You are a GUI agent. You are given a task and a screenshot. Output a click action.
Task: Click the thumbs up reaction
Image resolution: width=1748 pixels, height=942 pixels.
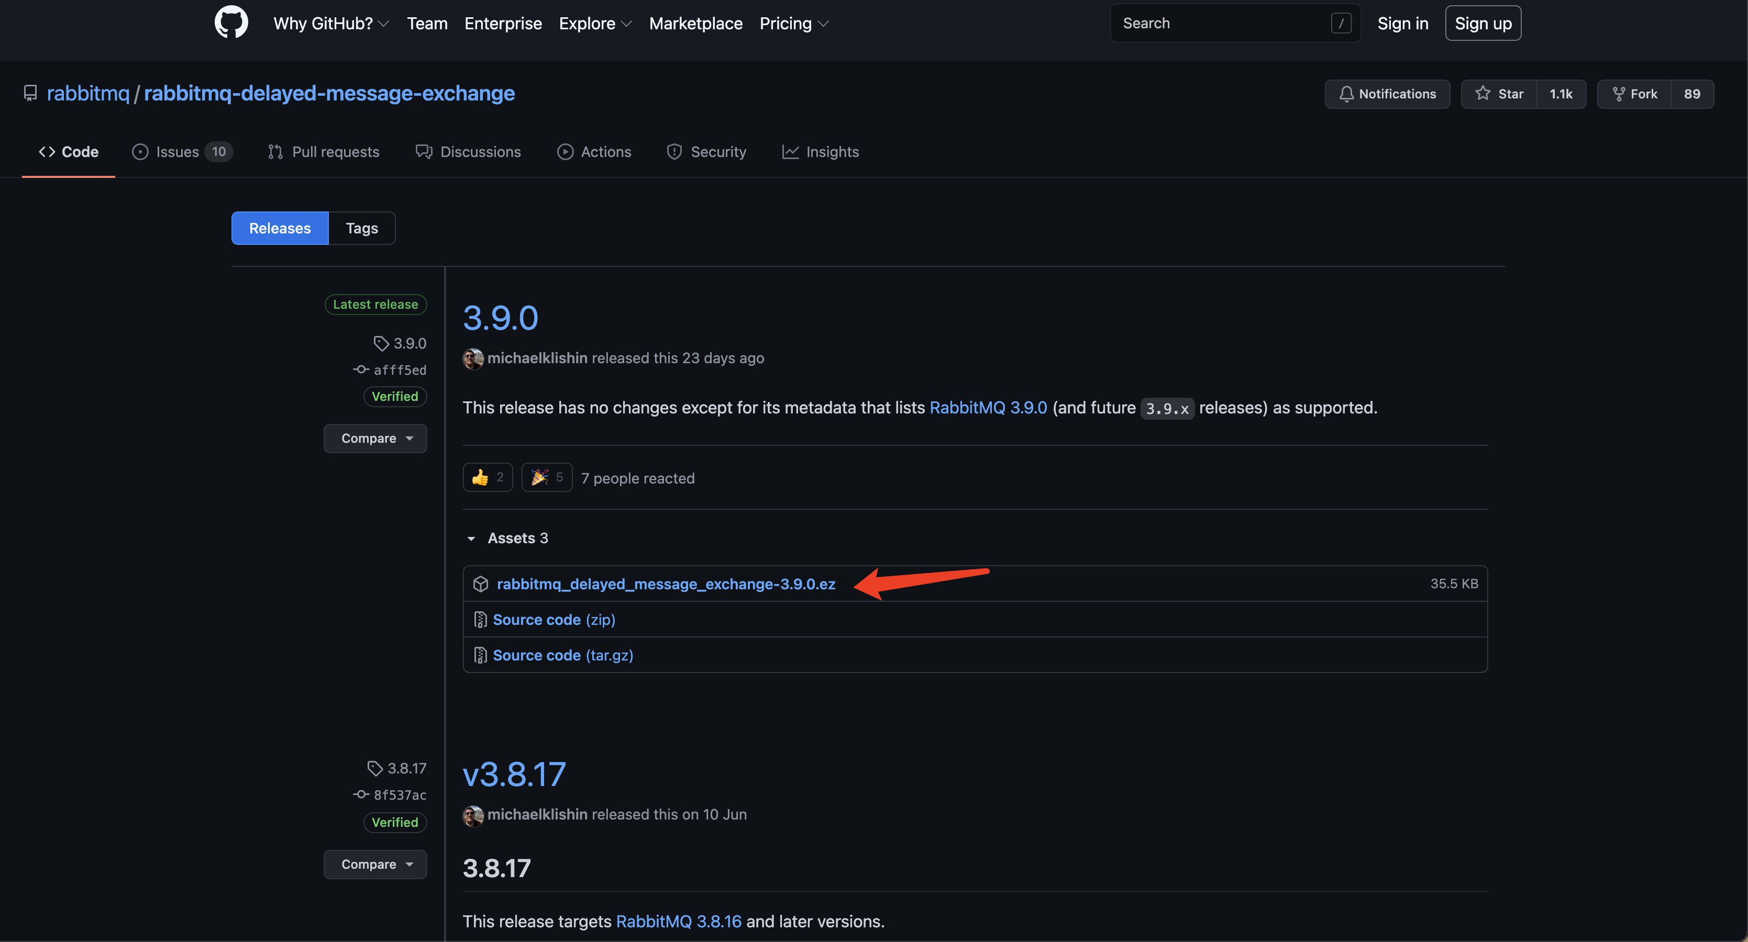(x=487, y=477)
